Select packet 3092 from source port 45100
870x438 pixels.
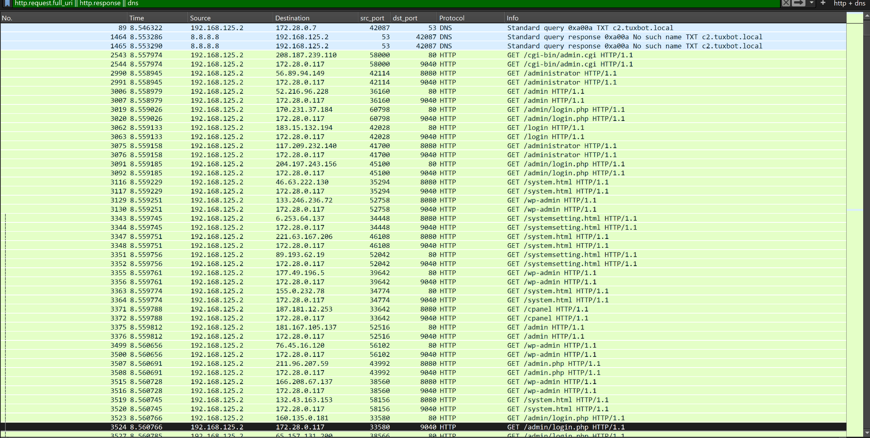coord(423,173)
